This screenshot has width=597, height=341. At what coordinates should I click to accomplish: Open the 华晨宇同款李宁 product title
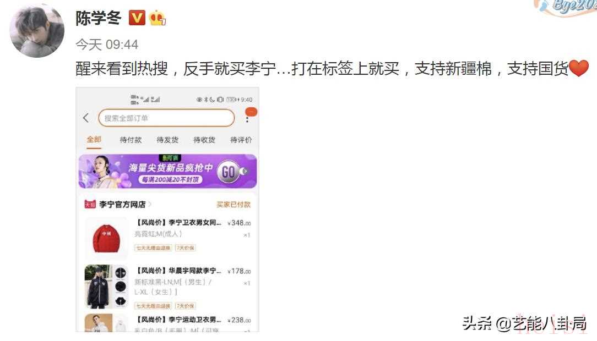[x=179, y=271]
